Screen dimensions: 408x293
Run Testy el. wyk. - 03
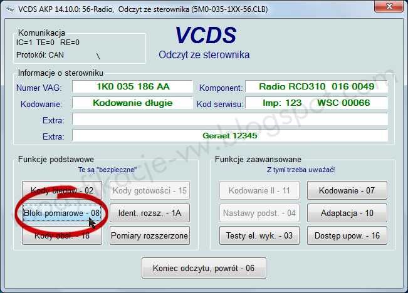tap(259, 235)
